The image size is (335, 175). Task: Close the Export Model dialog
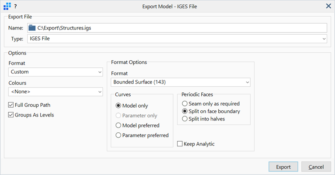coord(328,6)
